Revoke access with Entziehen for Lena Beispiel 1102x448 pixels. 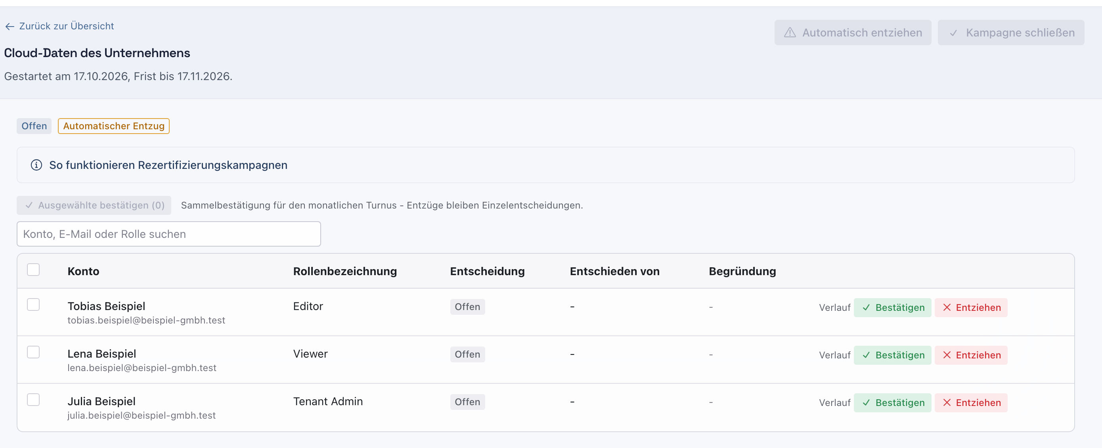(971, 355)
